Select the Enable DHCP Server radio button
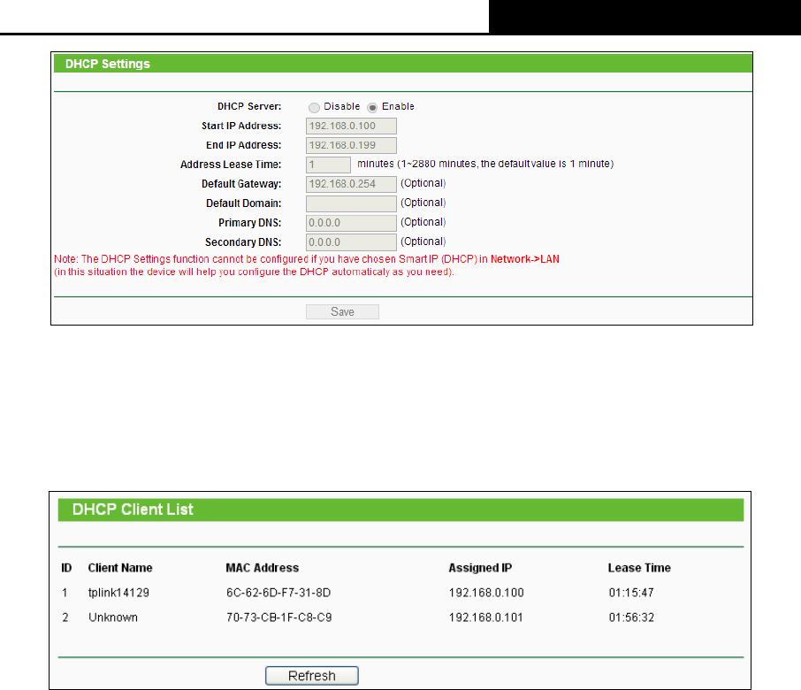This screenshot has height=690, width=801. point(372,107)
